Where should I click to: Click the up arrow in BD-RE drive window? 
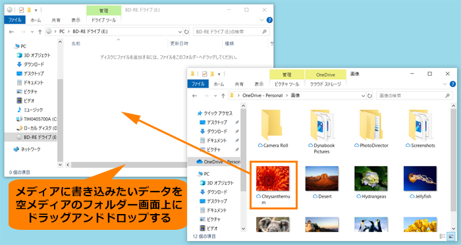(40, 32)
